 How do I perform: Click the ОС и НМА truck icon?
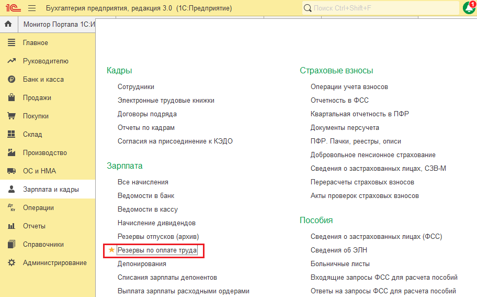click(x=12, y=171)
